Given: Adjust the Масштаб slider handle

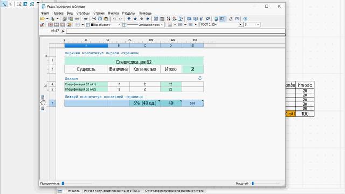Looking at the screenshot, I should 253,183.
